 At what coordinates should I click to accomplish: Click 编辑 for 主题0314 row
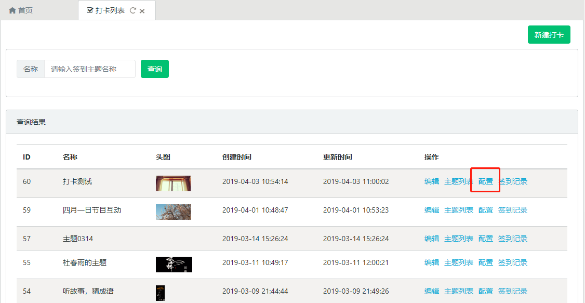click(431, 239)
